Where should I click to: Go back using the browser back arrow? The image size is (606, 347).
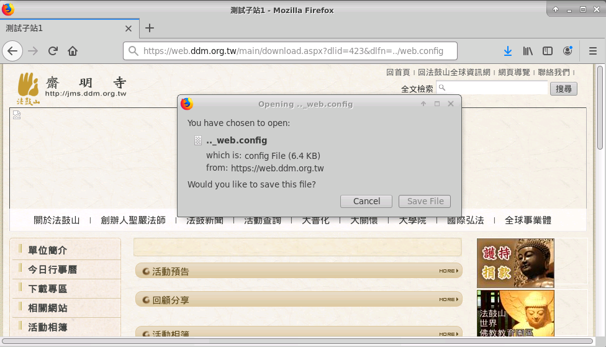12,51
